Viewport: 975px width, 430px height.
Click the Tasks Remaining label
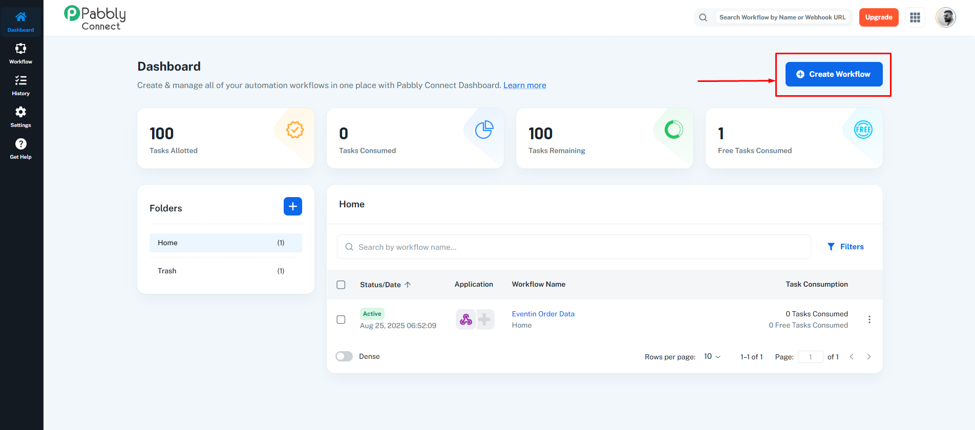click(x=557, y=150)
